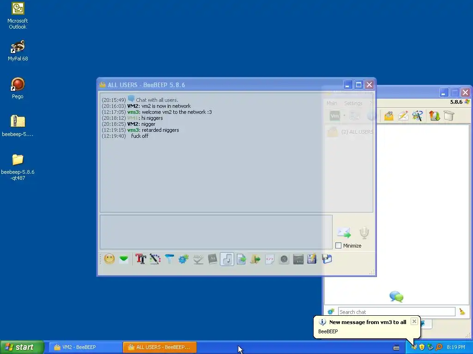
Task: Click the BeeBEEP bee tray icon
Action: tap(414, 347)
